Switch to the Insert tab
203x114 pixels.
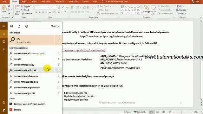pyautogui.click(x=24, y=2)
